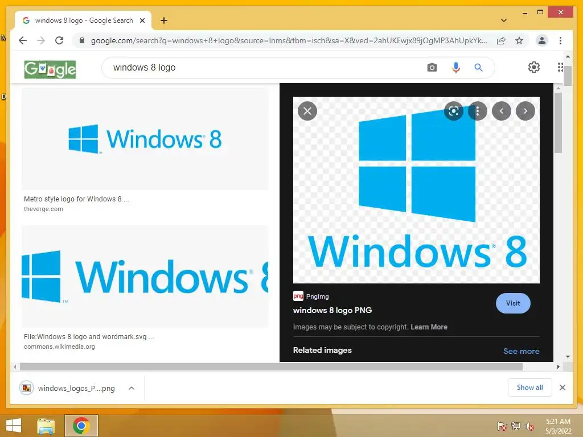
Task: Click horizontal scrollbar right arrow
Action: pyautogui.click(x=558, y=367)
